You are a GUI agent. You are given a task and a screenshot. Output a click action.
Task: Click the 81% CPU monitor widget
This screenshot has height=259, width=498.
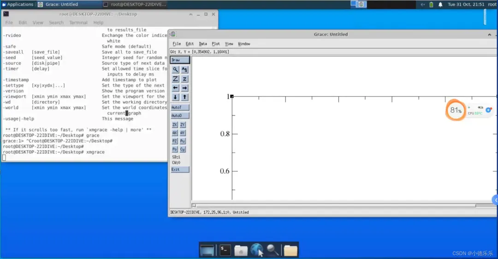point(456,110)
